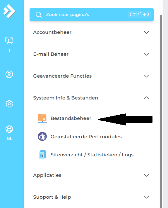Screen dimensions: 168x208
Task: Click the magnifying glass search icon
Action: click(x=39, y=15)
